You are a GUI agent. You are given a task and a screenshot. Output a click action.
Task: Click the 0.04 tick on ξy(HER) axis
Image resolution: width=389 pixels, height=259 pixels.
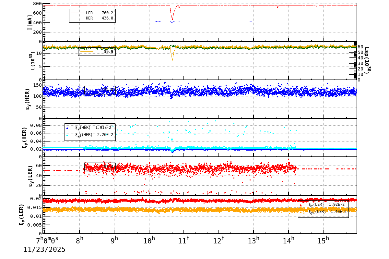36,141
